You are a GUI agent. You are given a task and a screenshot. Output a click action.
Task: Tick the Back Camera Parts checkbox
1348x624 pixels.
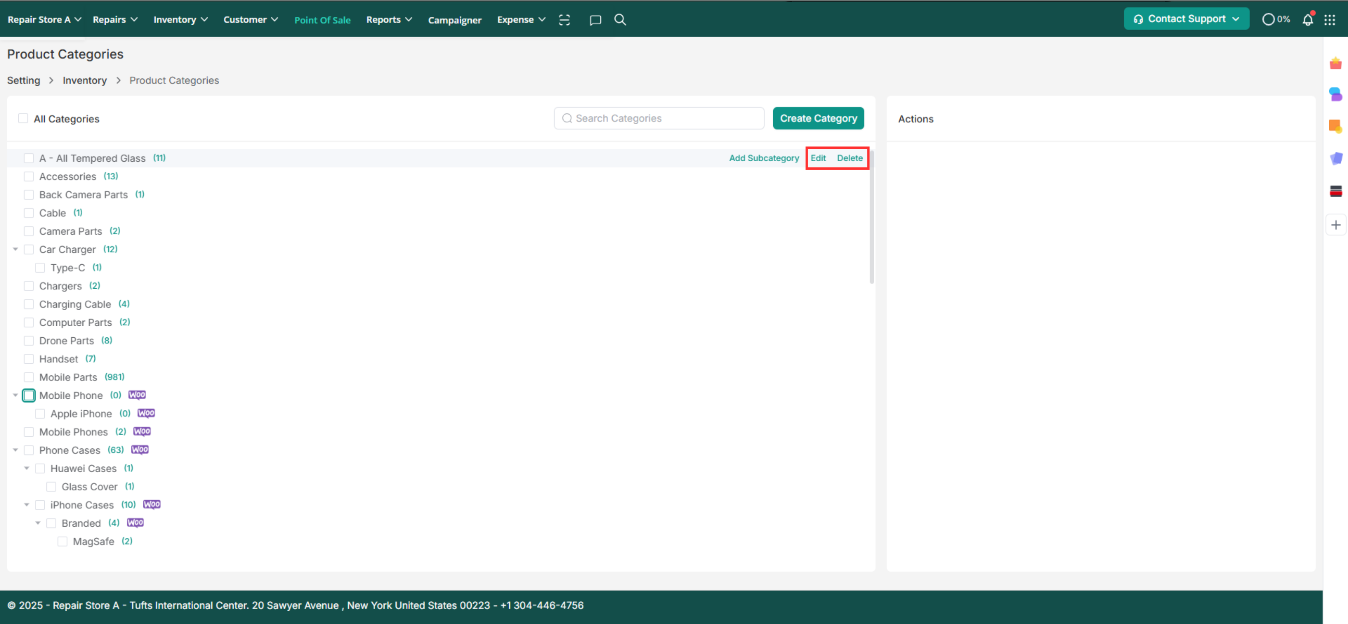[29, 194]
